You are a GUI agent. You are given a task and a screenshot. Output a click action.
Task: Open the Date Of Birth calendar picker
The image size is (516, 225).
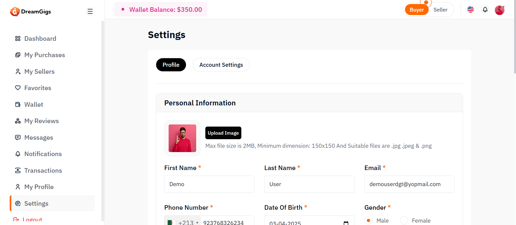(346, 223)
